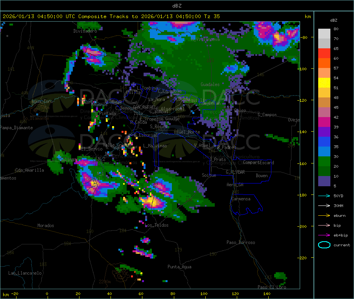This screenshot has height=299, width=354.
Task: Click the Morados map label
Action: 46,226
